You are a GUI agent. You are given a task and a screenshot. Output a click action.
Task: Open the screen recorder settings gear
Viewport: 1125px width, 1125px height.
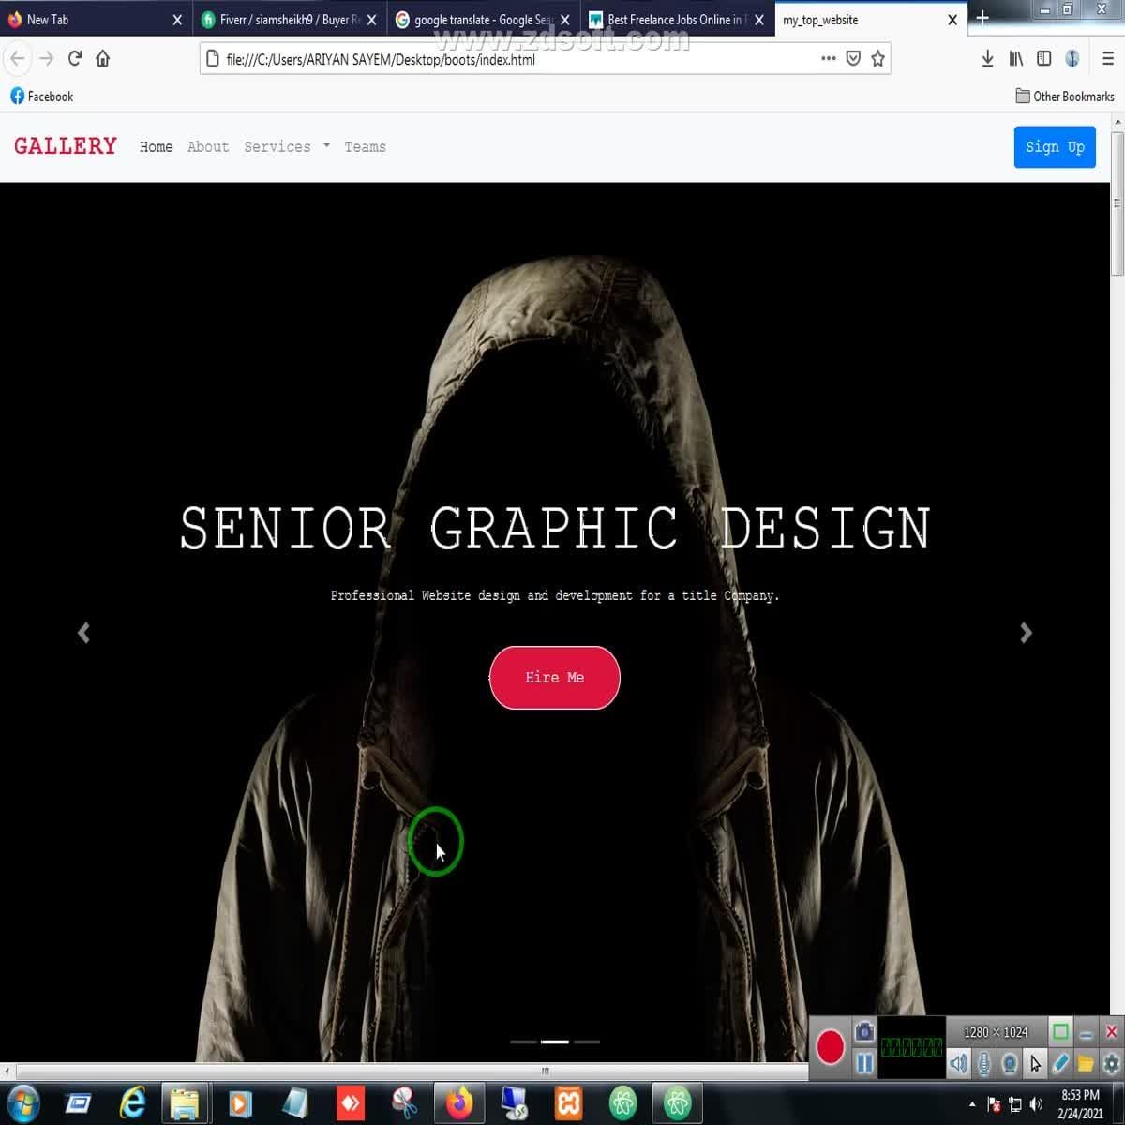[1112, 1064]
